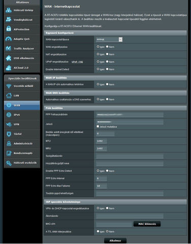Click the További pppd lehetőségek field
Viewport: 191px width, 244px height.
[130, 194]
